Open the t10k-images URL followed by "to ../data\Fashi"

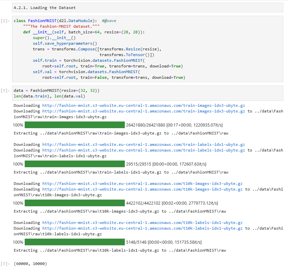(x=142, y=189)
